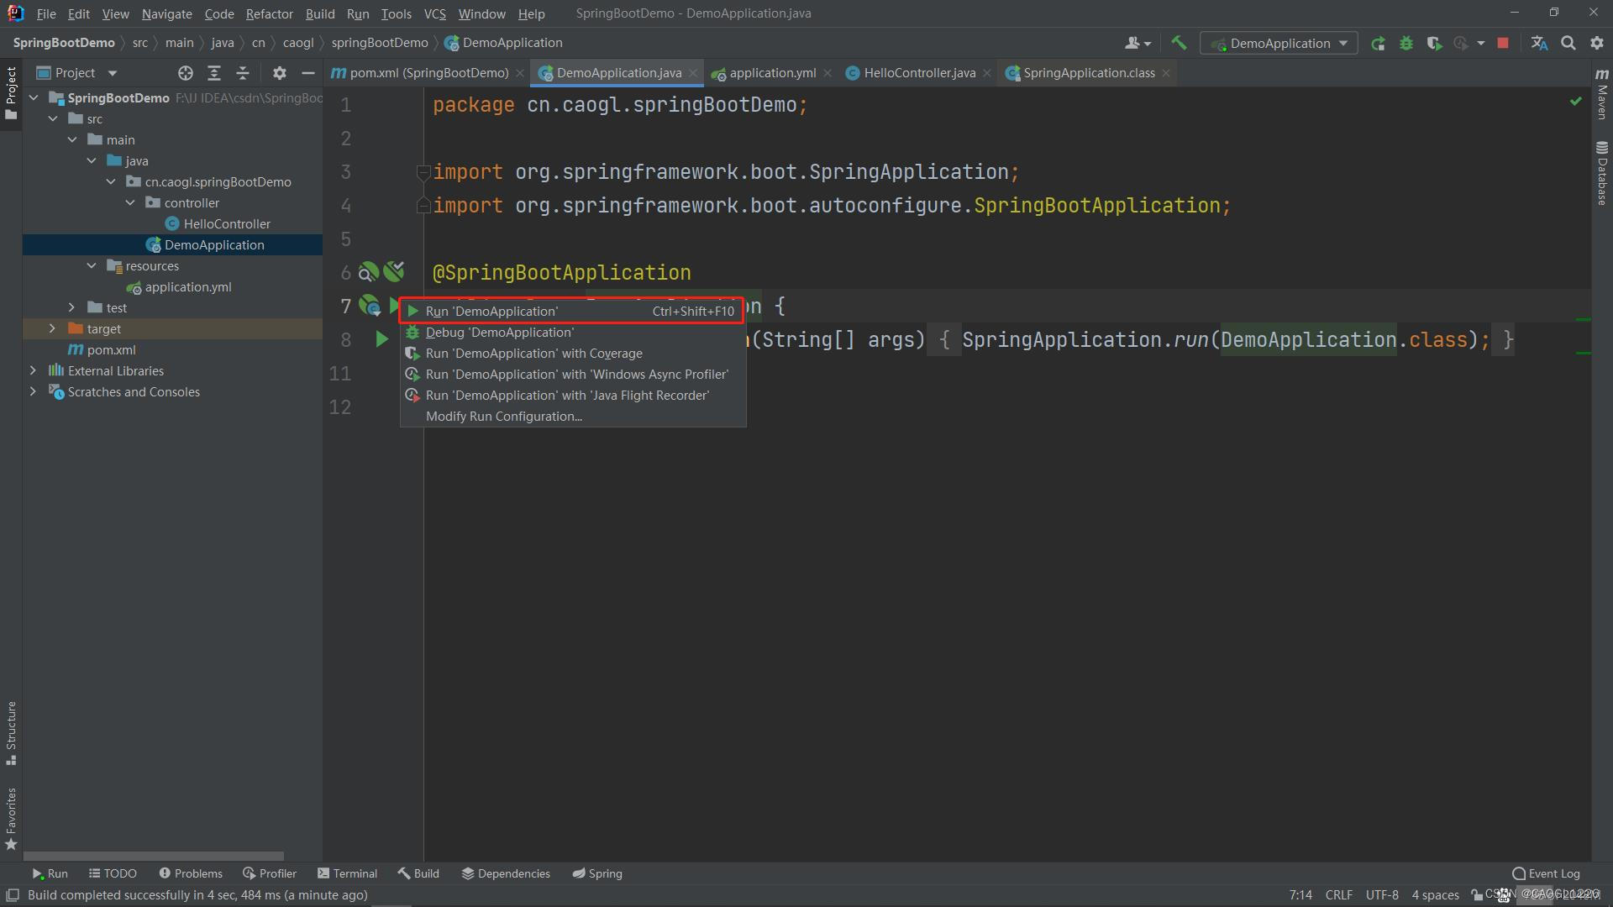Close the SpringApplication.class tab
The height and width of the screenshot is (907, 1613).
(1166, 73)
